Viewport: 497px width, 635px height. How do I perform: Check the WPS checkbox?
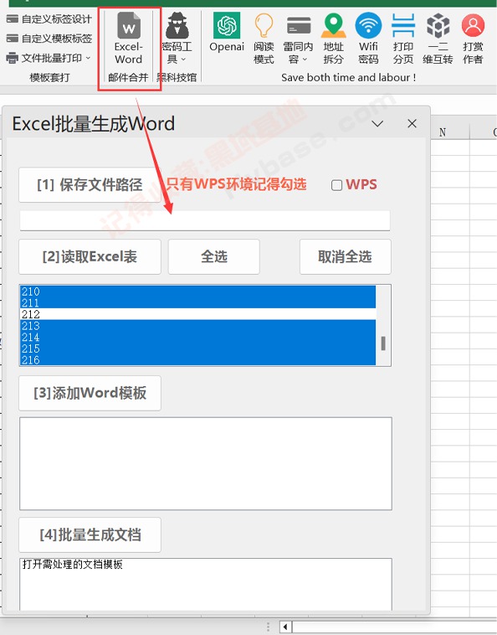(336, 185)
